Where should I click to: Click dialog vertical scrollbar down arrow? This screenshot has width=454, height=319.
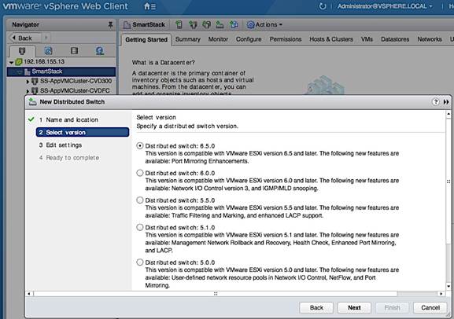coord(448,286)
